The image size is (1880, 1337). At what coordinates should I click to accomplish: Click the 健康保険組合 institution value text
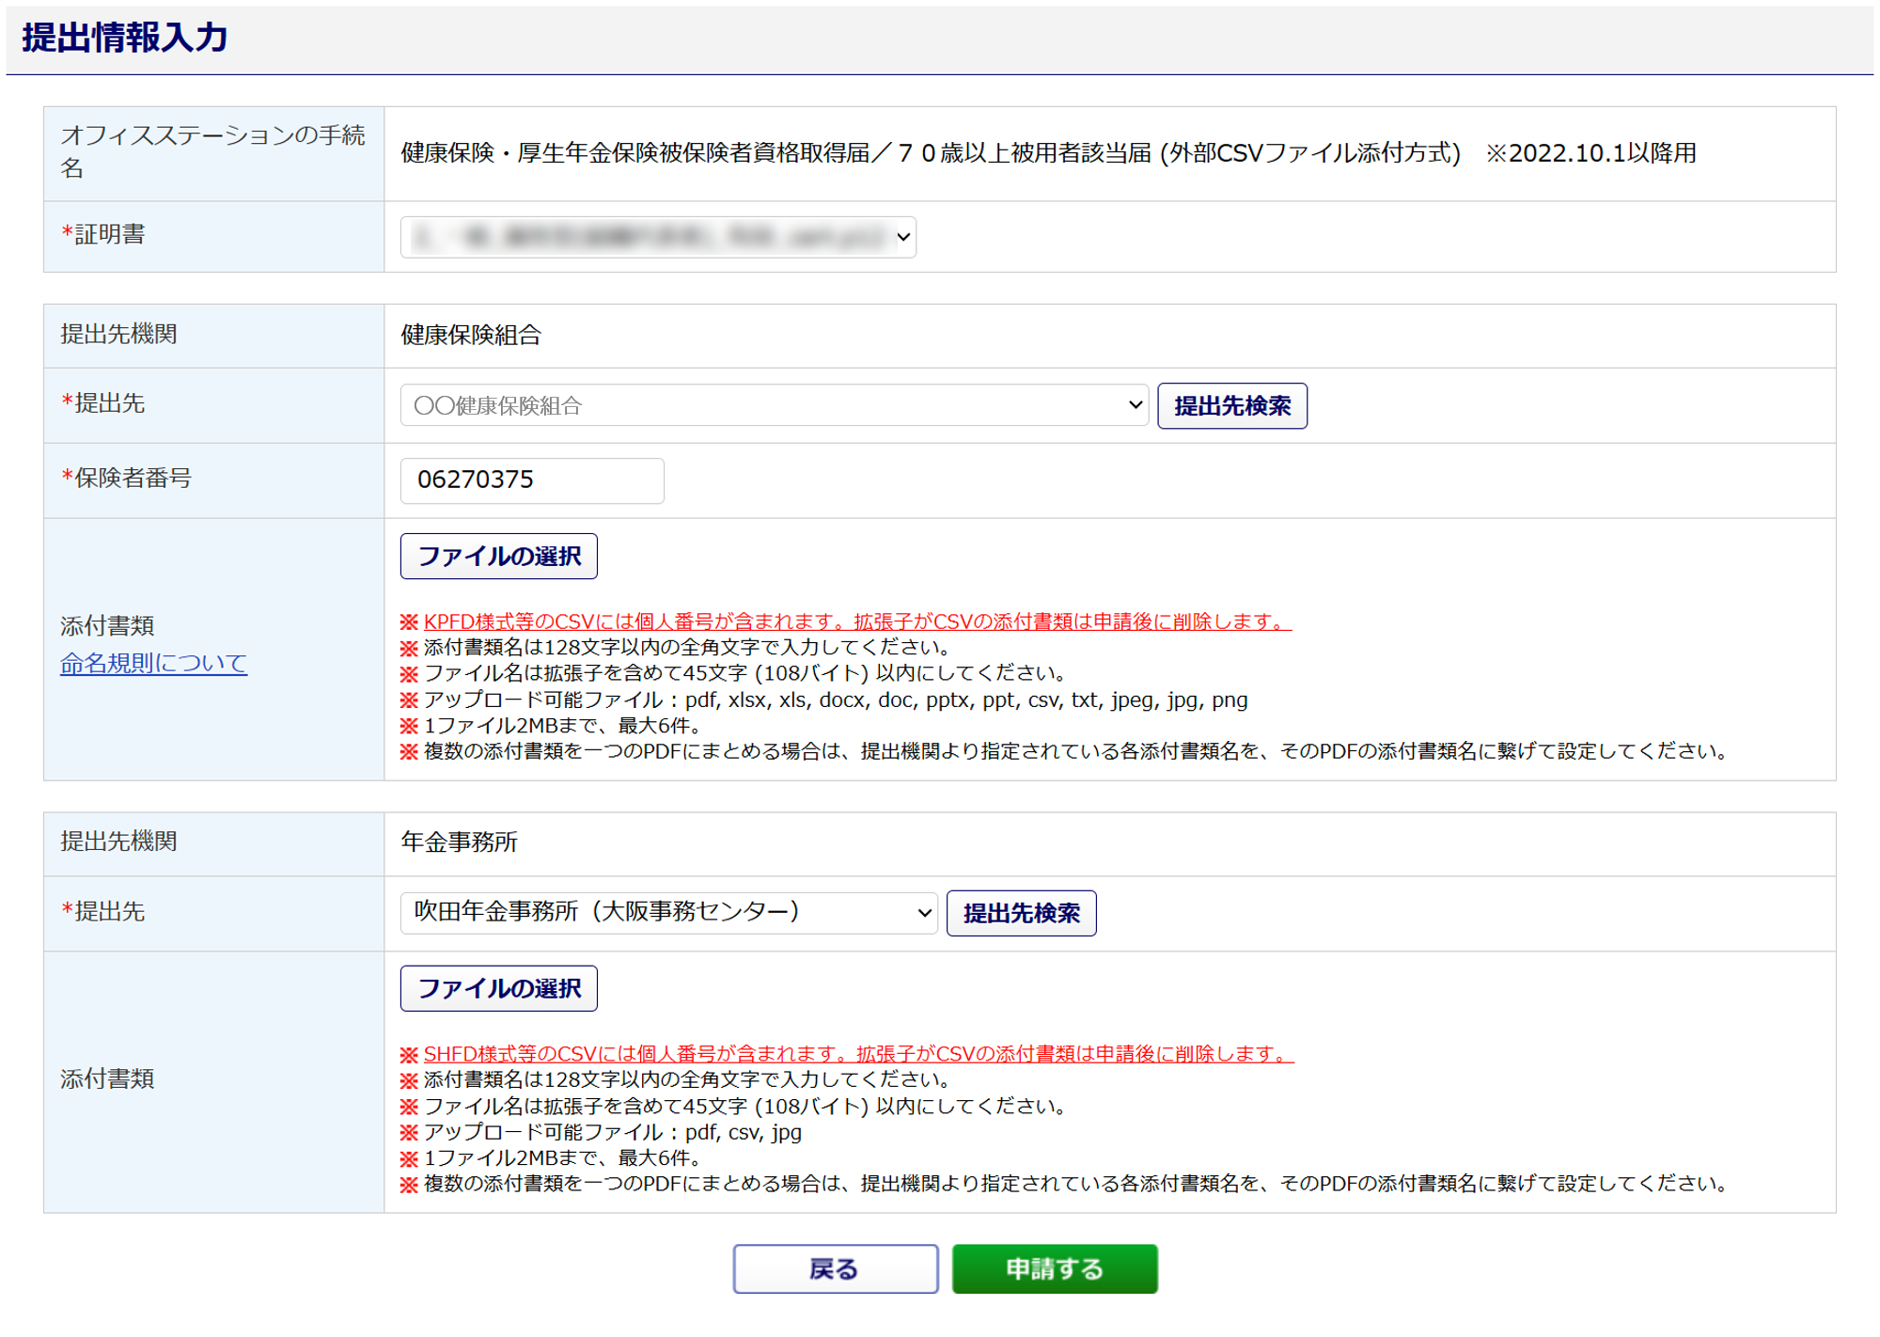click(470, 335)
